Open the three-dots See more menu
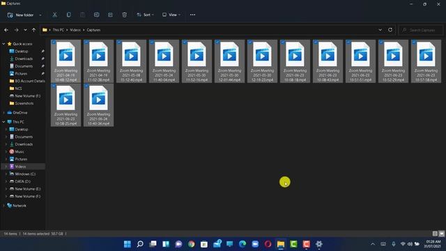Screen dimensions: 446x251 coord(192,15)
